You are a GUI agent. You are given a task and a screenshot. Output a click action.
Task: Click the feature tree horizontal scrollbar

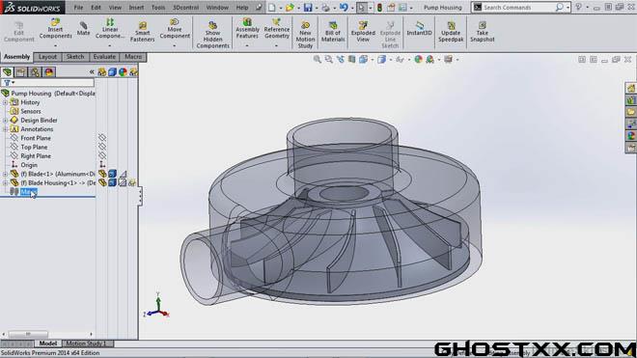pyautogui.click(x=47, y=334)
